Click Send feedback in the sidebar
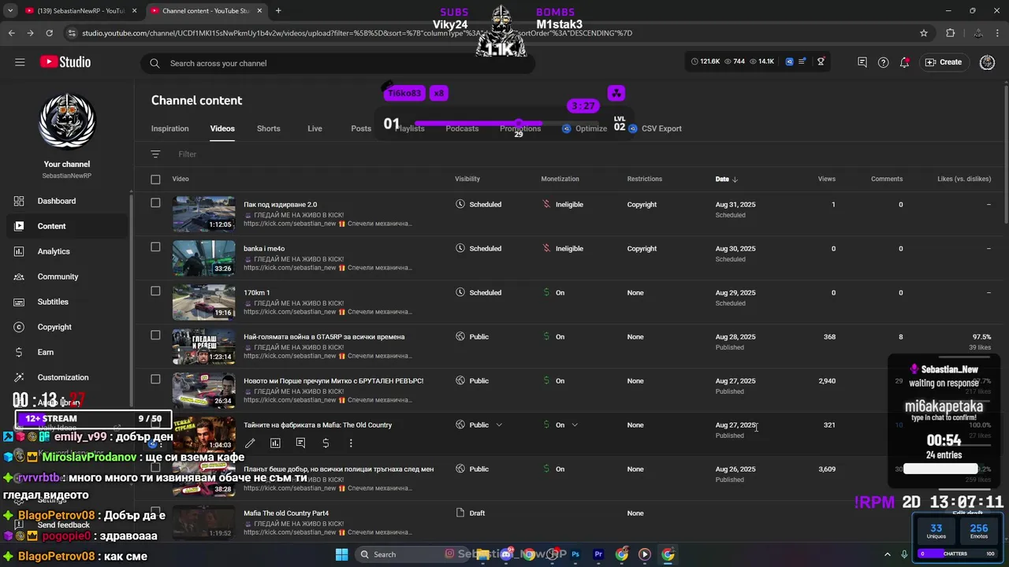This screenshot has height=567, width=1009. pyautogui.click(x=64, y=525)
